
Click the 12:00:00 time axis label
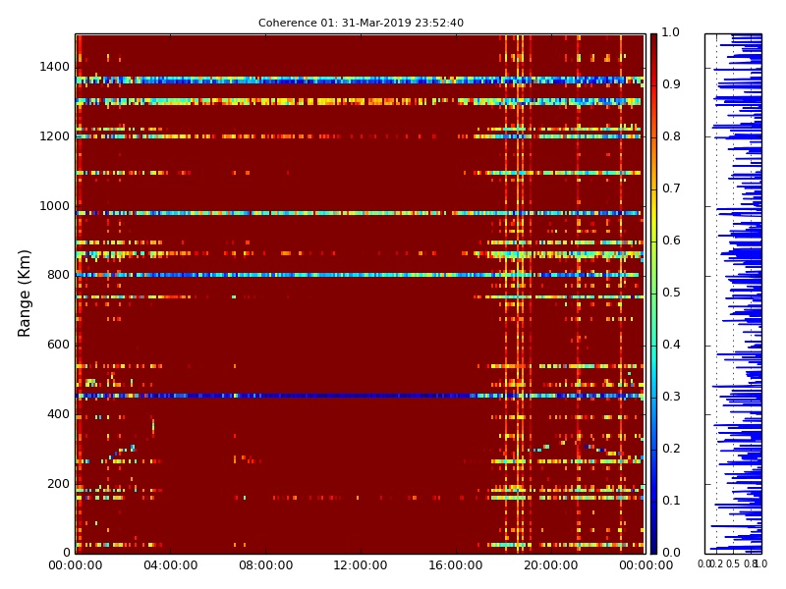[361, 566]
